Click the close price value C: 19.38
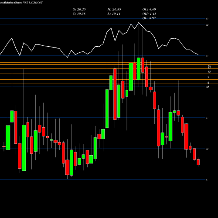 pyautogui.click(x=79, y=14)
